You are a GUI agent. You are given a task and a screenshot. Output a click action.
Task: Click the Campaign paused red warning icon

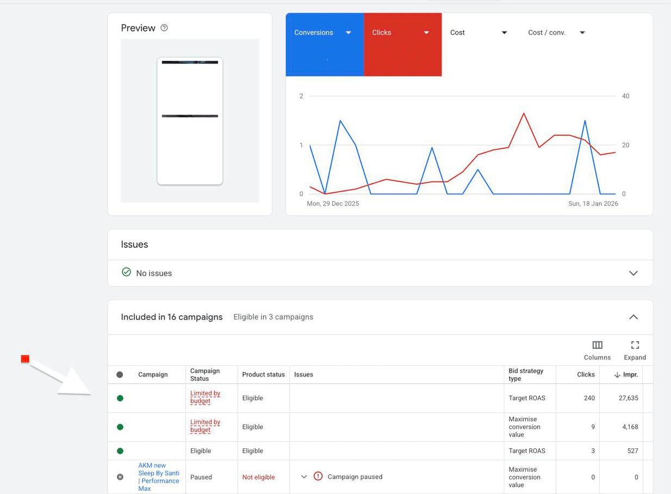318,477
